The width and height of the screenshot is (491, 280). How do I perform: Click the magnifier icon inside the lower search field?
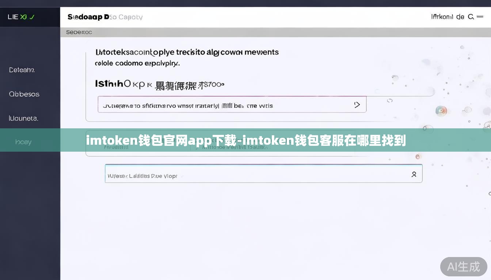pyautogui.click(x=414, y=174)
